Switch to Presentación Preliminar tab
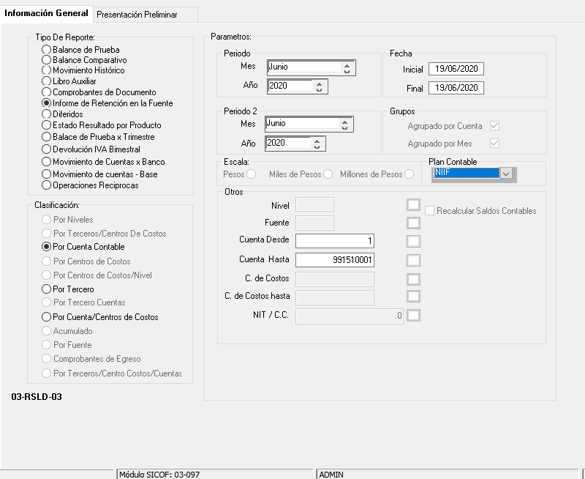Screen dimensions: 585x479 point(137,15)
